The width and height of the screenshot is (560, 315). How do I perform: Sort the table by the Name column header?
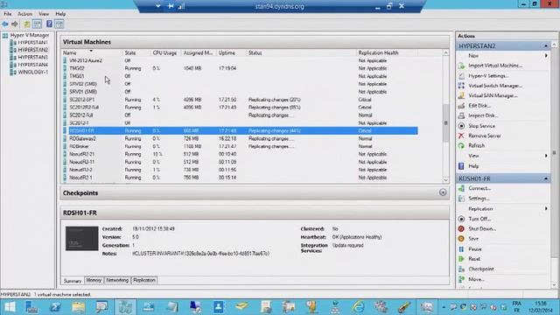[x=91, y=52]
